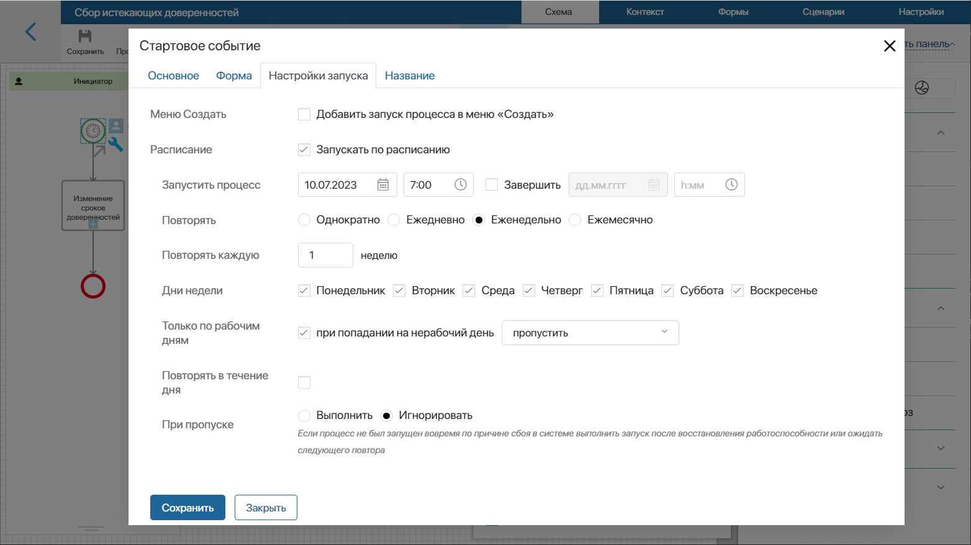Click the Закрыть button
Image resolution: width=971 pixels, height=545 pixels.
click(x=266, y=507)
